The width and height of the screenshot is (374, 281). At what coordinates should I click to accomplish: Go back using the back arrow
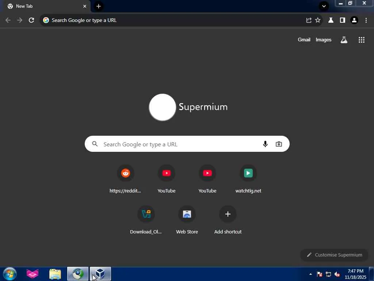click(8, 20)
